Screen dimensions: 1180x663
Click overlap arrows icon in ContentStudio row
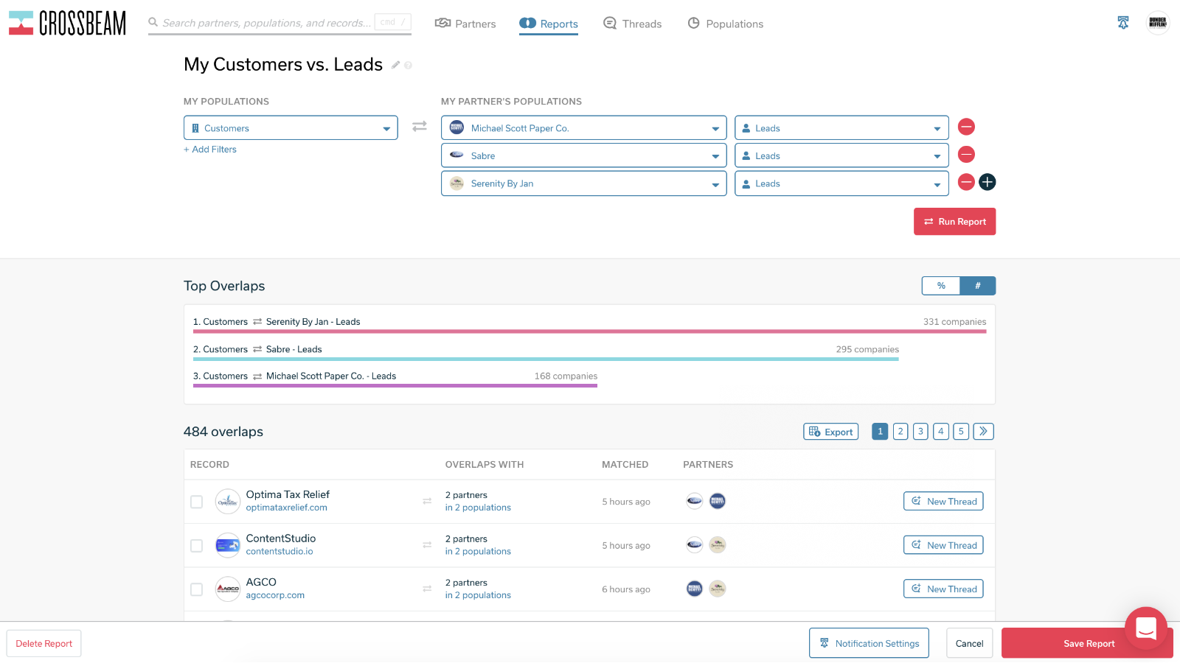click(427, 545)
